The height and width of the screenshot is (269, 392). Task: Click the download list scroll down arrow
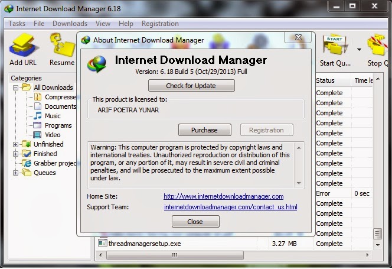[x=378, y=245]
